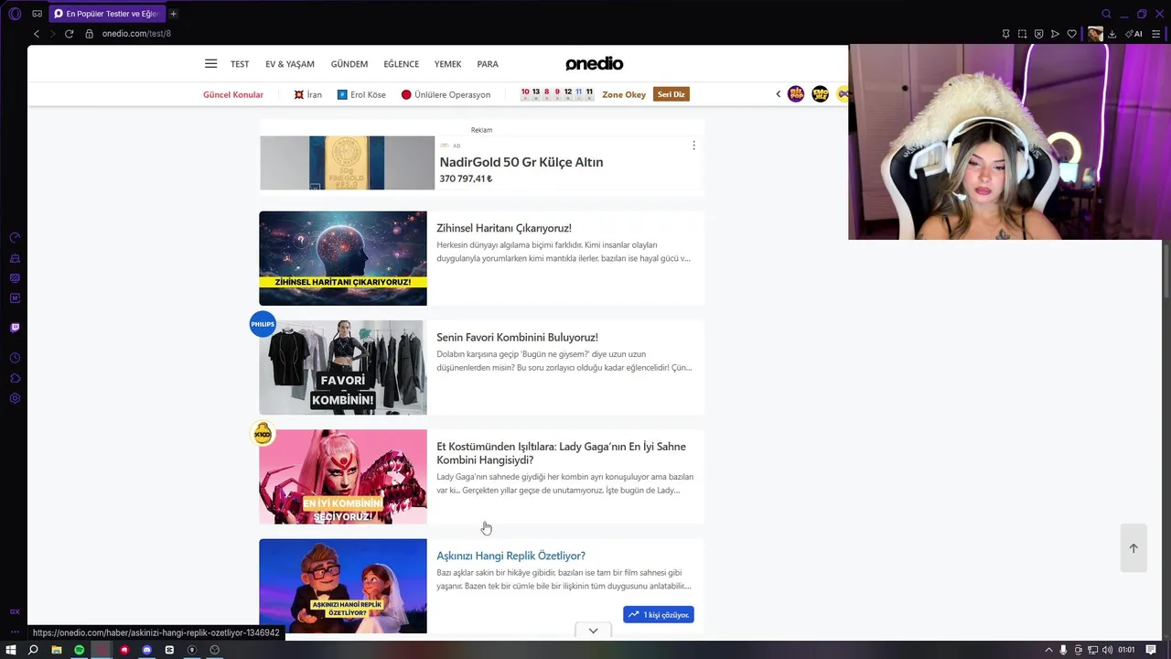Open the sidebar settings gear icon
Screen dimensions: 1171x659
[x=15, y=398]
